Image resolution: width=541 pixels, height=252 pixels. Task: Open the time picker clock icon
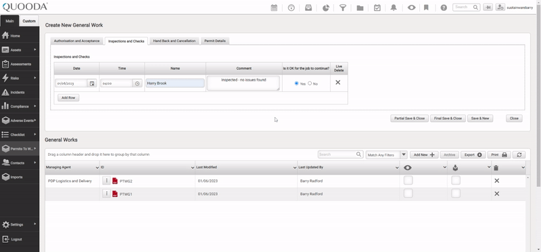click(137, 83)
